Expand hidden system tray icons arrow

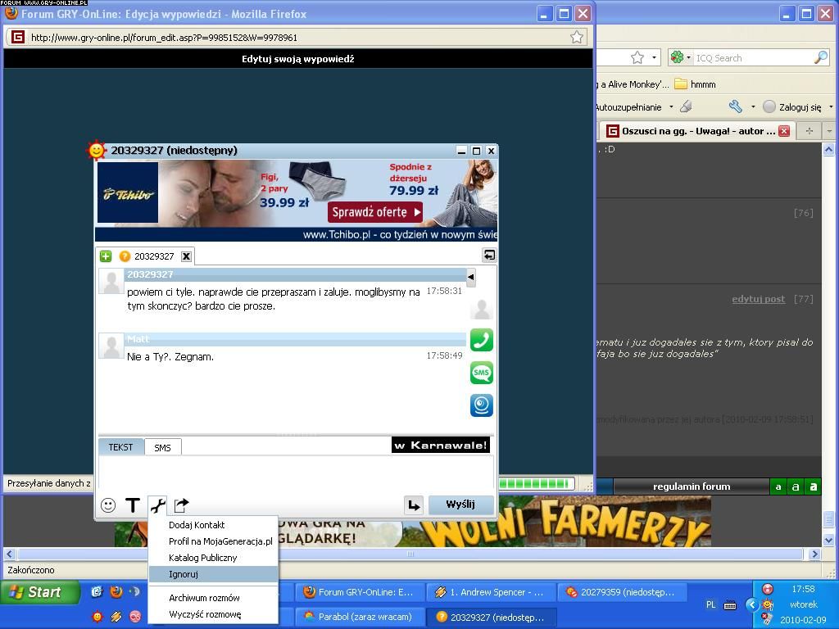752,605
